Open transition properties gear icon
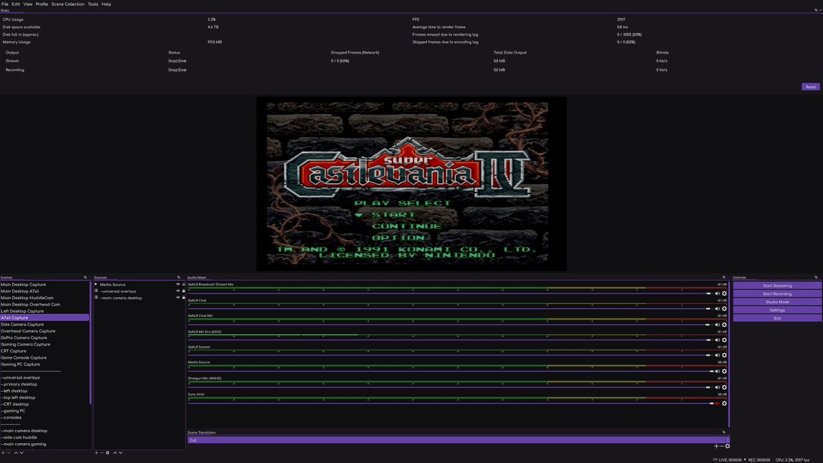This screenshot has width=823, height=463. 728,447
